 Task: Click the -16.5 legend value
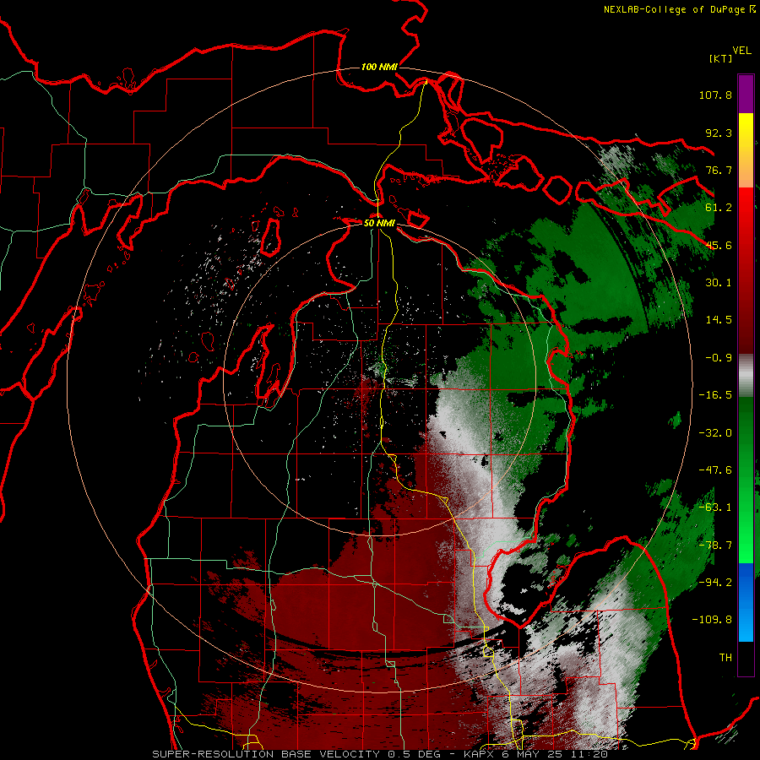pyautogui.click(x=715, y=395)
